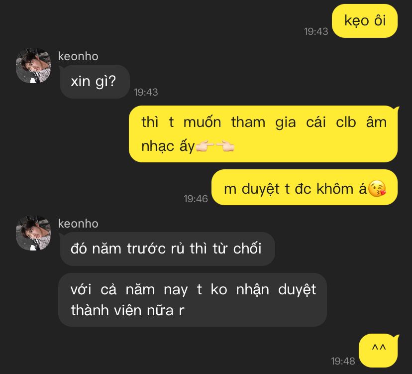This screenshot has height=374, width=412.
Task: Click the pointing fingers emoji
Action: coord(215,146)
